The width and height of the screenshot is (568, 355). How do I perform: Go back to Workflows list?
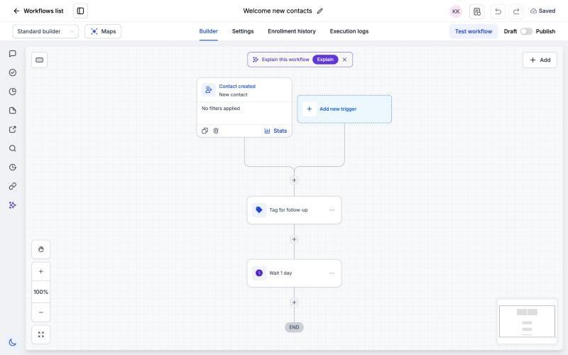pyautogui.click(x=38, y=11)
